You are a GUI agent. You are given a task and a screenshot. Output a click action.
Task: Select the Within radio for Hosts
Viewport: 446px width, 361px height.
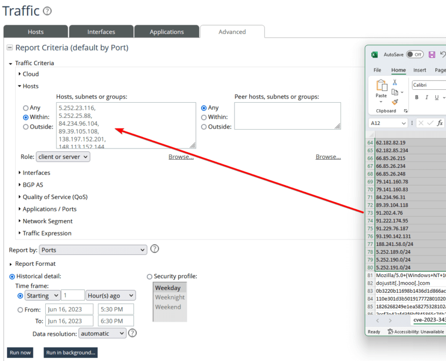pyautogui.click(x=26, y=117)
